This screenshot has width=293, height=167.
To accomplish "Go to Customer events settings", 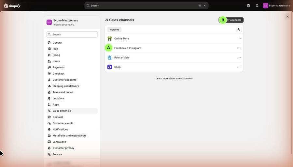I will coord(72,123).
